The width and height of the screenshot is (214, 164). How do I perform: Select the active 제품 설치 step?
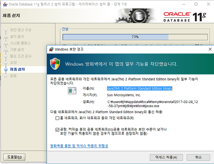(18, 69)
